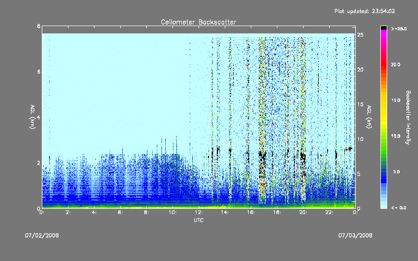Viewport: 418px width, 261px height.
Task: Click the x-axis tick label "16:"
Action: (251, 212)
